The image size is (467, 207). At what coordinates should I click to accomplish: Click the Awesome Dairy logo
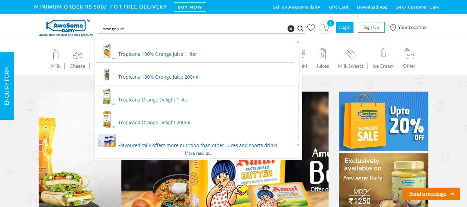click(66, 28)
